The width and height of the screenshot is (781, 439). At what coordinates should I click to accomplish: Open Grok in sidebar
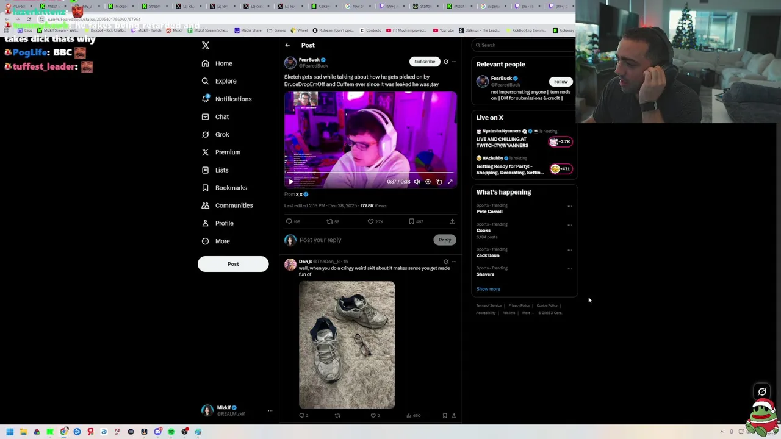(x=215, y=134)
